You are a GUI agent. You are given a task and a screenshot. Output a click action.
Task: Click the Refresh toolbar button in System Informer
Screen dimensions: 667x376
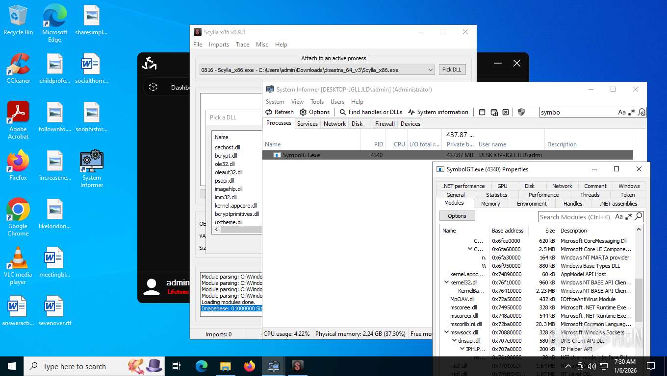pyautogui.click(x=280, y=112)
